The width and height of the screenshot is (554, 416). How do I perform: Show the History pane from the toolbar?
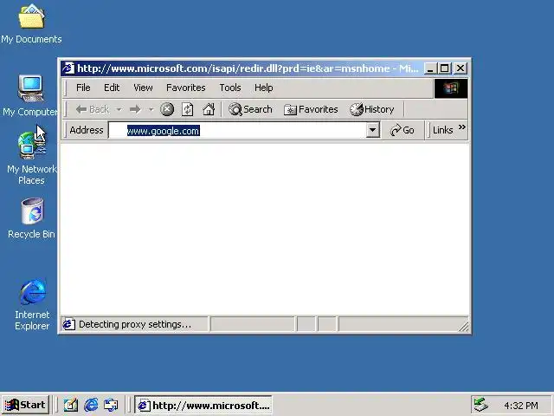[372, 109]
